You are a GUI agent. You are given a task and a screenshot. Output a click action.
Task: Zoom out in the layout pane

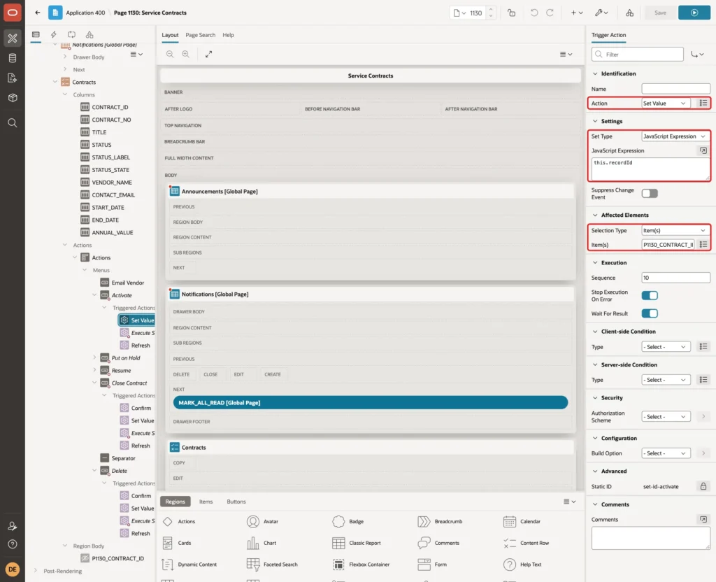click(170, 54)
